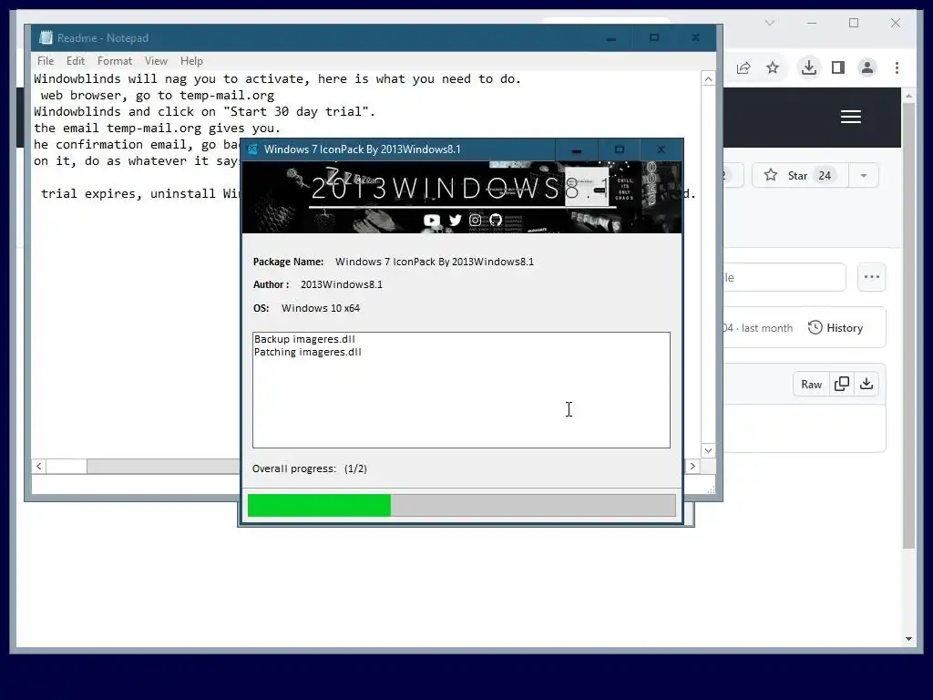Image resolution: width=933 pixels, height=700 pixels.
Task: Open the browser profile avatar icon
Action: click(x=867, y=67)
